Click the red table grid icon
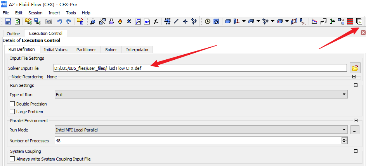The width and height of the screenshot is (366, 166). click(350, 21)
